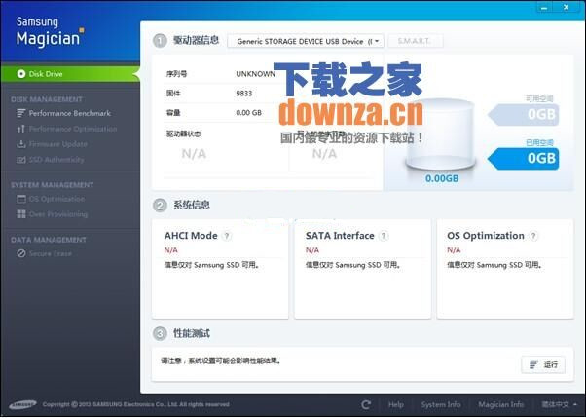The image size is (586, 418).
Task: Click the Secure Erase circle-slash icon
Action: tap(21, 253)
